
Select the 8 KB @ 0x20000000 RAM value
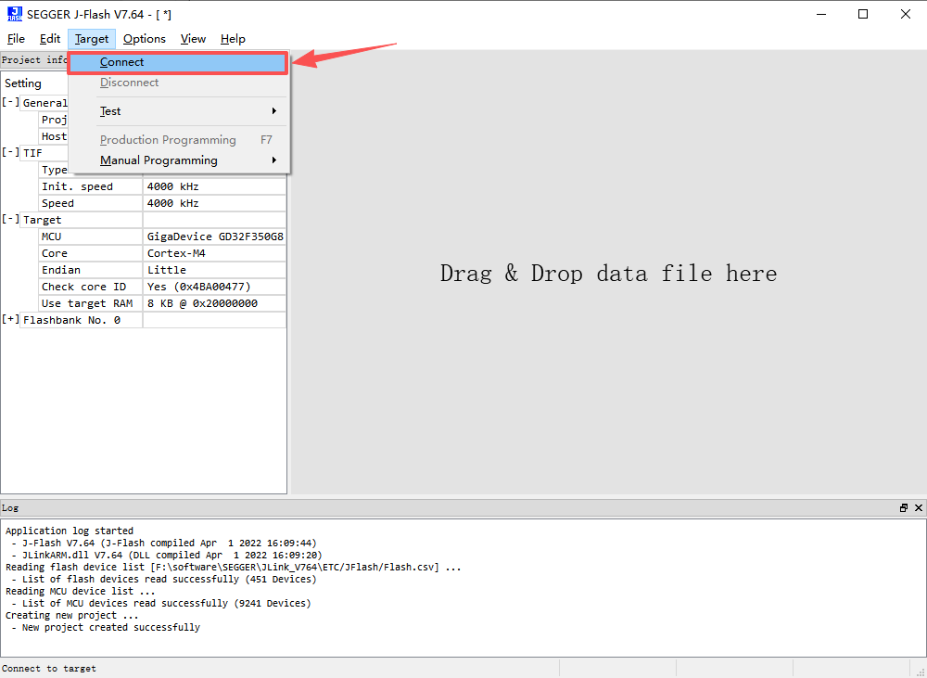pos(215,303)
